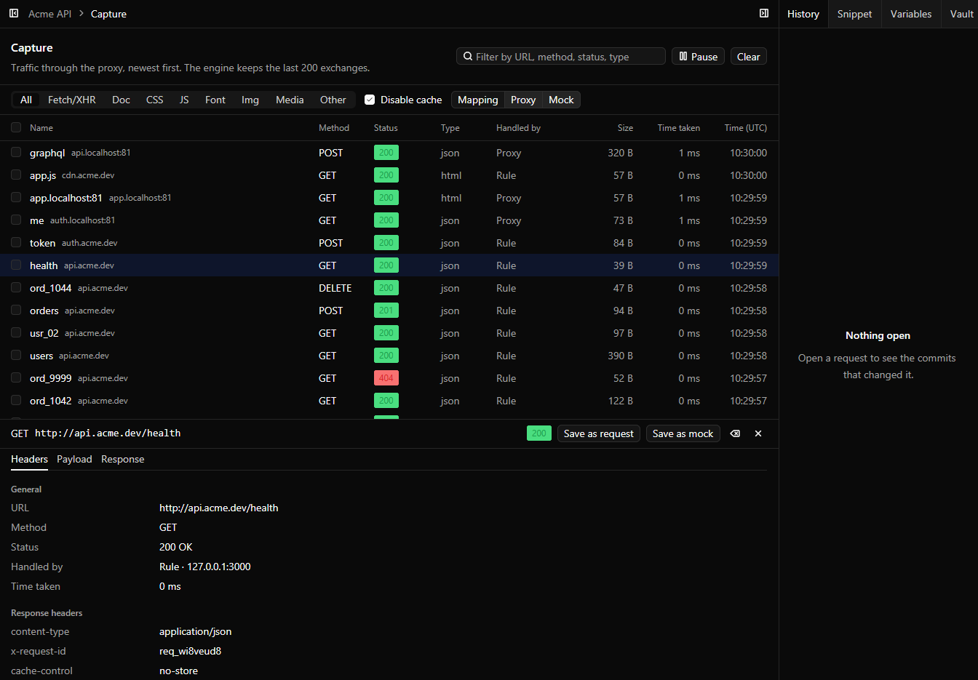Screen dimensions: 978x680
Task: Filter by Fetch/XHR type
Action: (x=72, y=100)
